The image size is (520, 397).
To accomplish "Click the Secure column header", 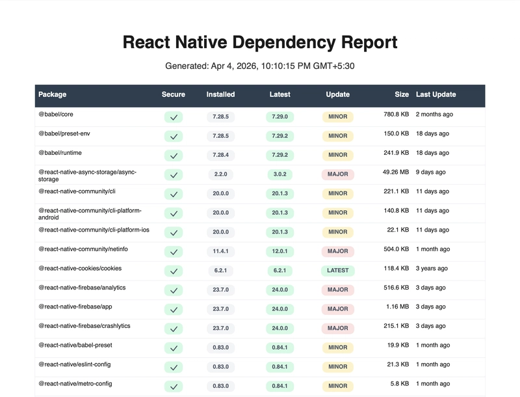I will [x=173, y=94].
